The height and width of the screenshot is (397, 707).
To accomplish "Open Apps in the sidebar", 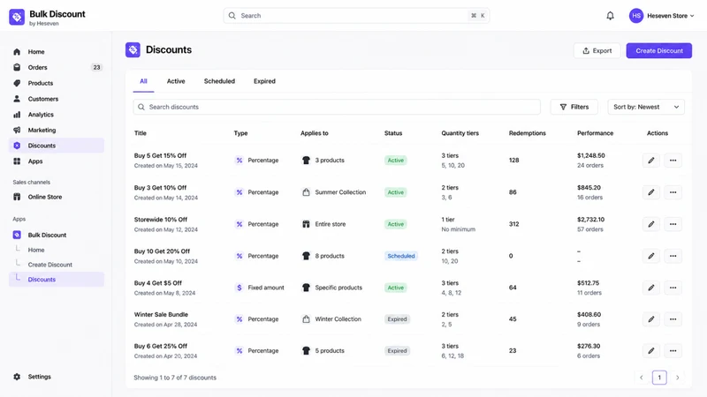I will pyautogui.click(x=57, y=161).
